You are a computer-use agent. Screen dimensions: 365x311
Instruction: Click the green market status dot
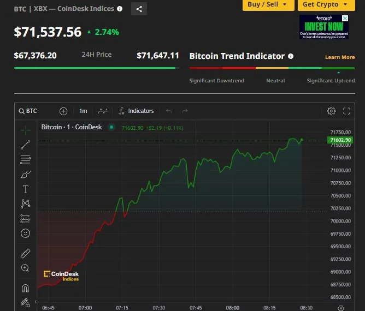[111, 127]
